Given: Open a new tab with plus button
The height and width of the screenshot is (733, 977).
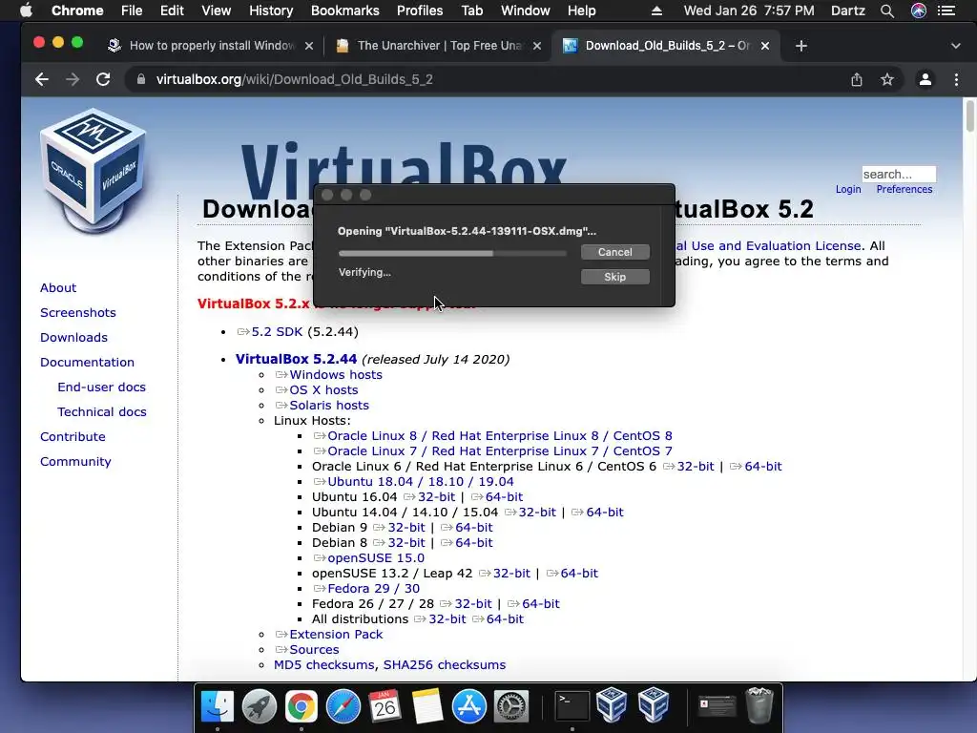Looking at the screenshot, I should [801, 46].
